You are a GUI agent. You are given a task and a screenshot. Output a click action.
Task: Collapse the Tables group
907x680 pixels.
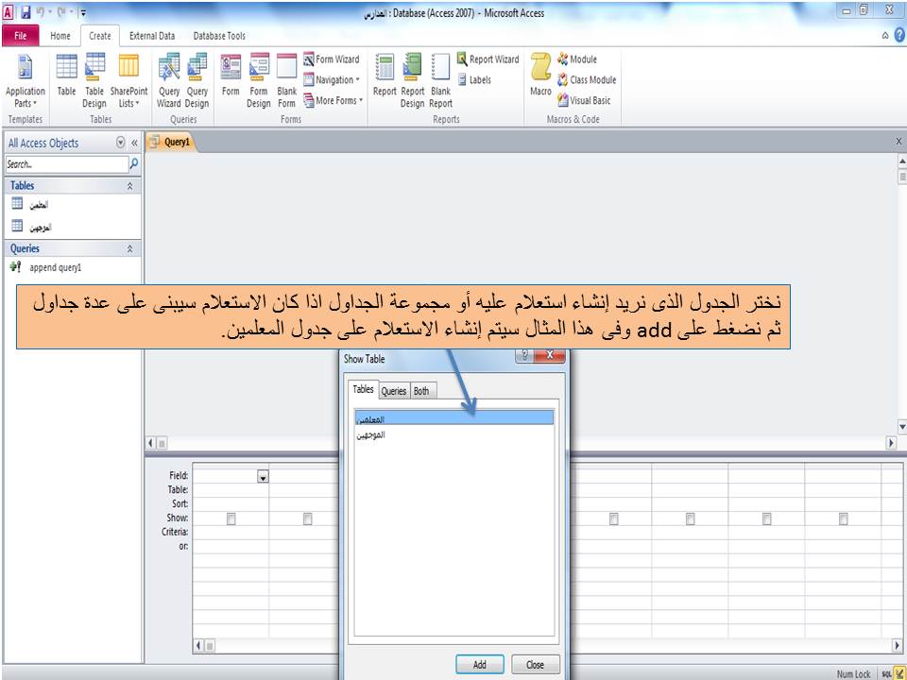point(129,186)
